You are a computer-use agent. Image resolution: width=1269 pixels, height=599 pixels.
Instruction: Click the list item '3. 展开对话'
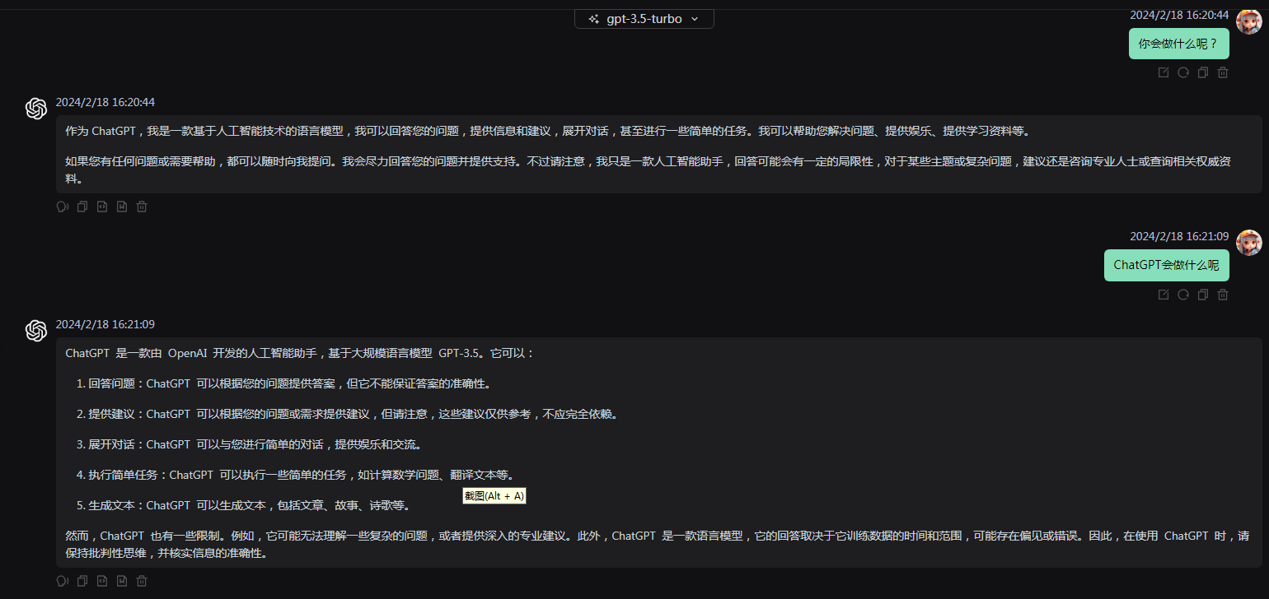pyautogui.click(x=250, y=444)
